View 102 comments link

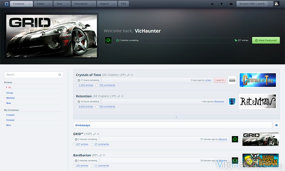(x=107, y=85)
